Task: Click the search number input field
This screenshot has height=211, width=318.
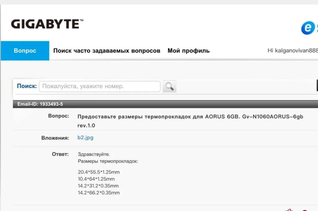Action: [100, 87]
